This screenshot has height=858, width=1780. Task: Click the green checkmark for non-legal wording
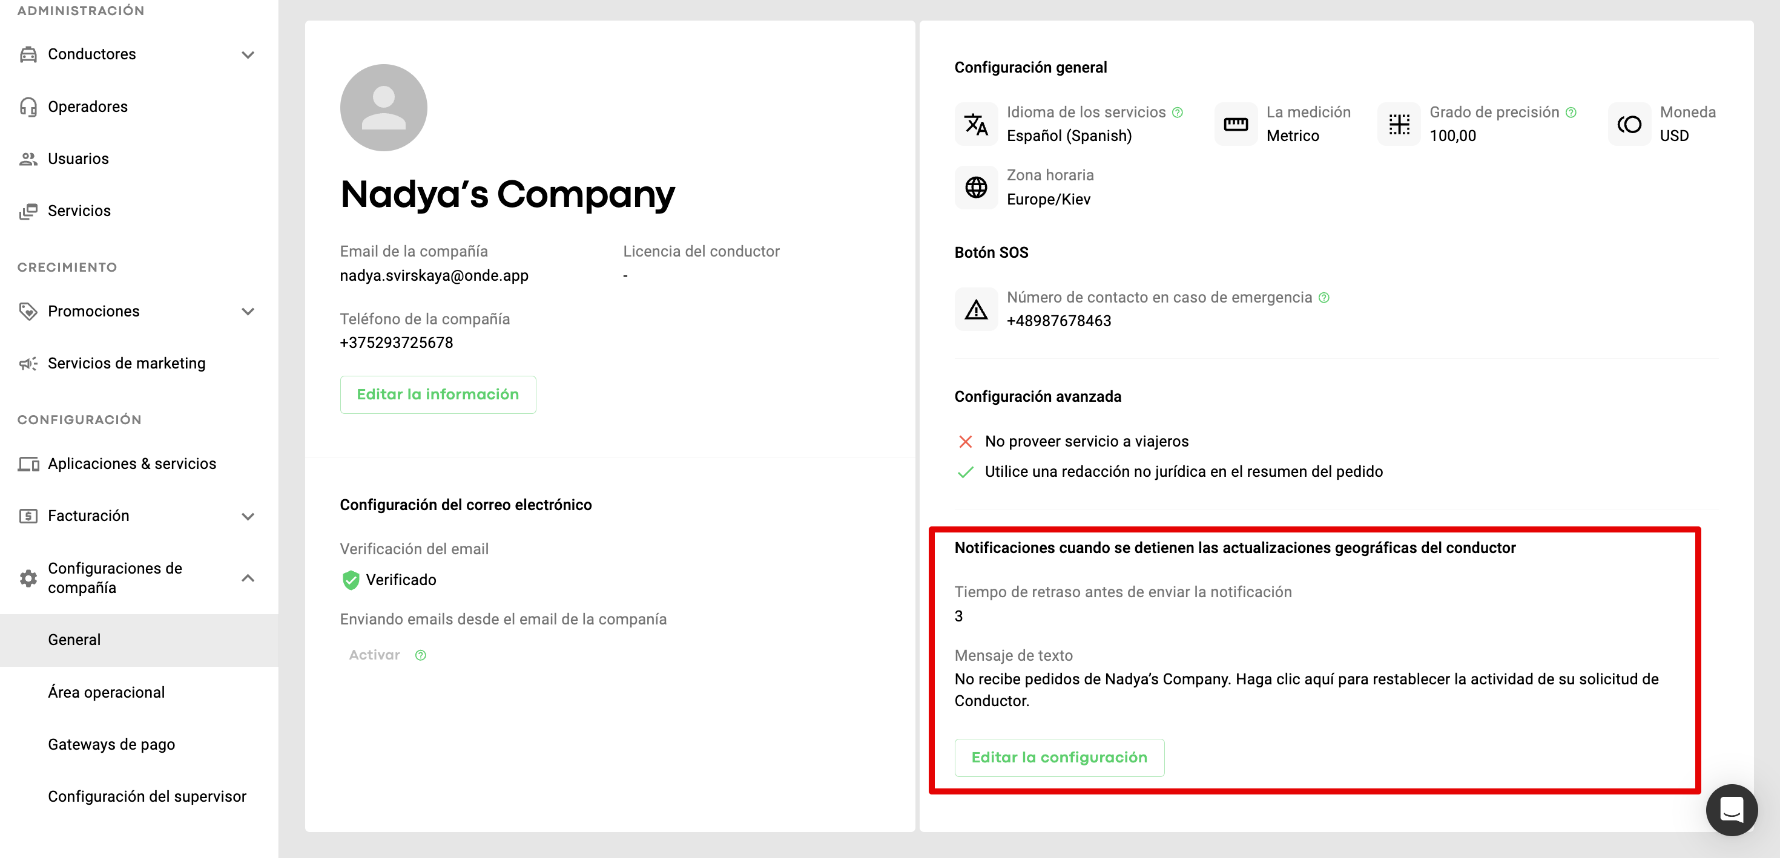[x=965, y=472]
